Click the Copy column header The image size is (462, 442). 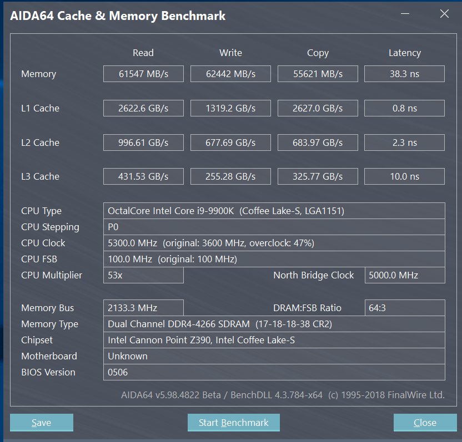[318, 53]
